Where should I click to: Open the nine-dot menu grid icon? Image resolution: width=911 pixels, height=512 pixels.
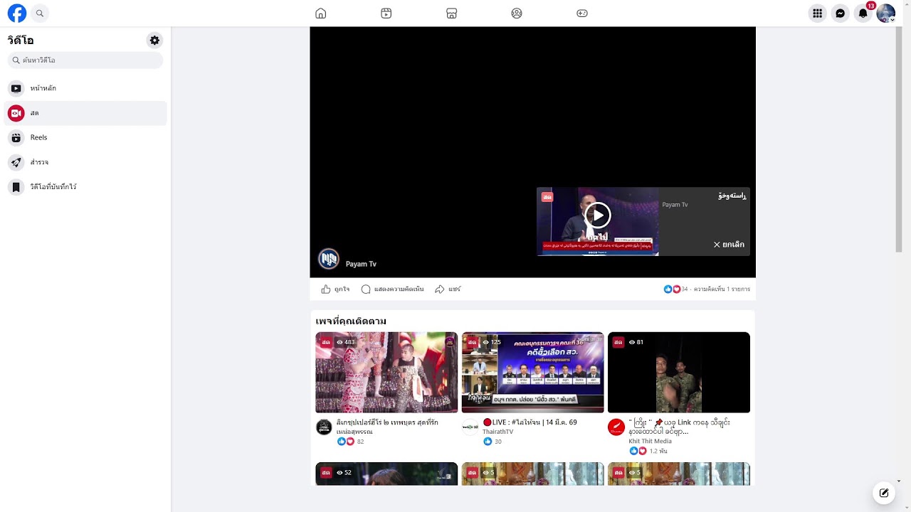click(818, 13)
